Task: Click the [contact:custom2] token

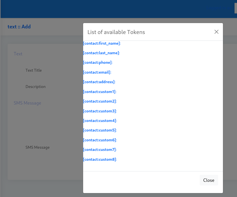Action: click(x=100, y=101)
